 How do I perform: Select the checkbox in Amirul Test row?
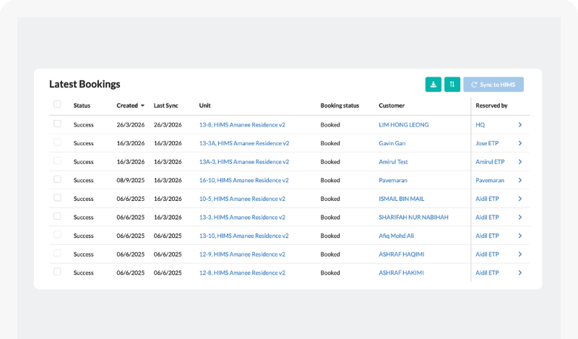57,160
